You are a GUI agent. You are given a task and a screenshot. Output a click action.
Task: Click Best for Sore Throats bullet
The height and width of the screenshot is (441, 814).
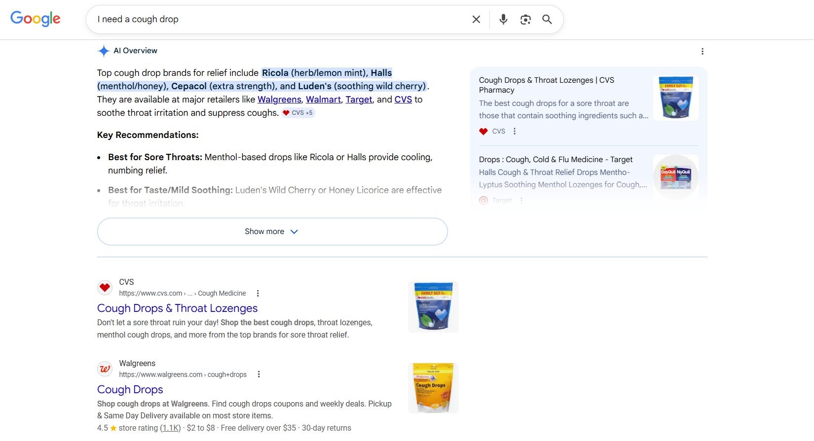(270, 164)
